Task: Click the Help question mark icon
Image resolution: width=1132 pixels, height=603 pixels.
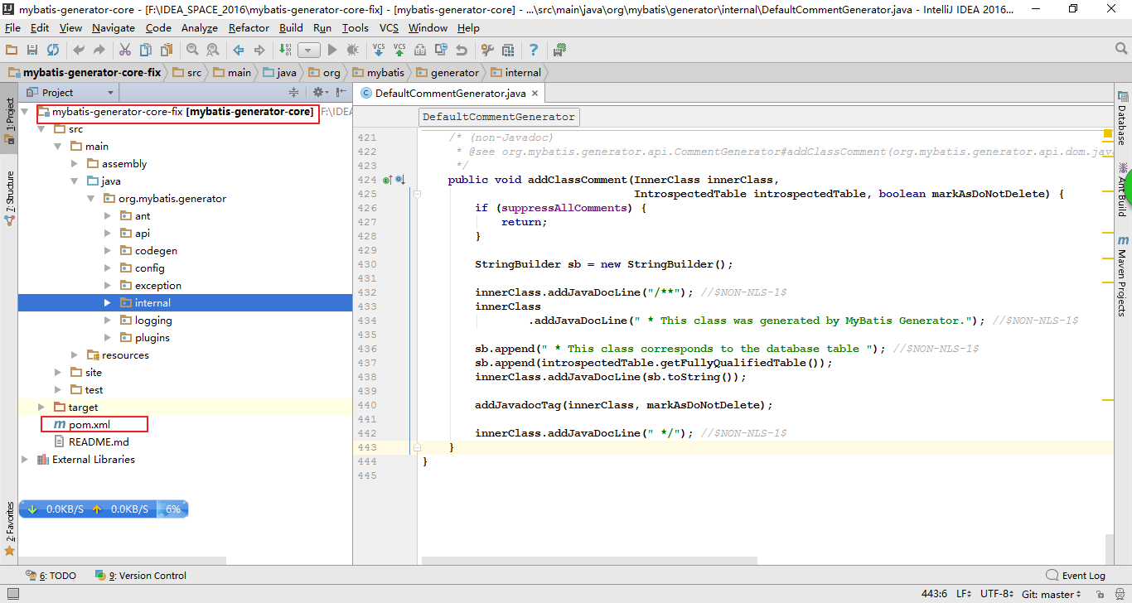Action: (x=534, y=51)
